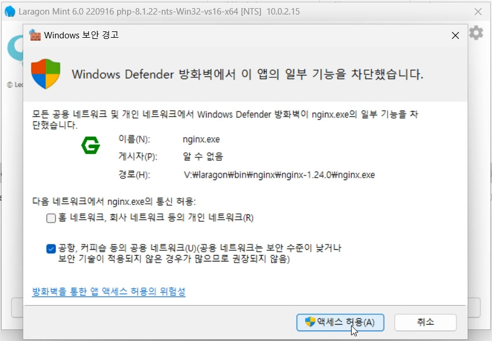Viewport: 492px width, 341px height.
Task: Select the nginx.exe name value
Action: pos(201,139)
